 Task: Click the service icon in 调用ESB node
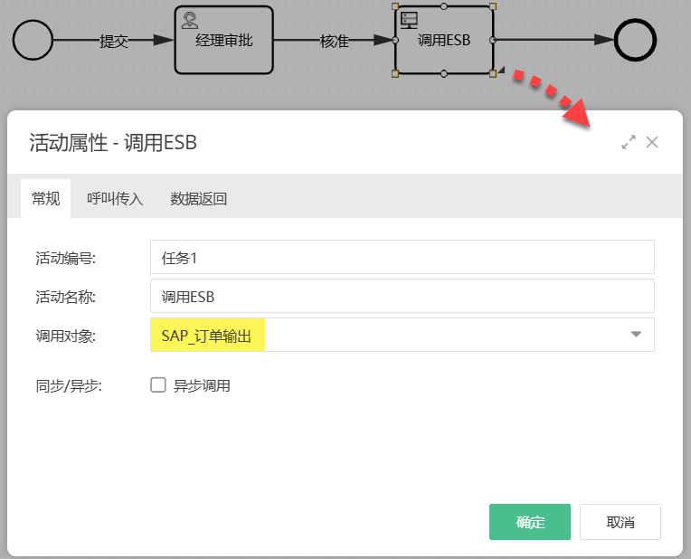[409, 19]
